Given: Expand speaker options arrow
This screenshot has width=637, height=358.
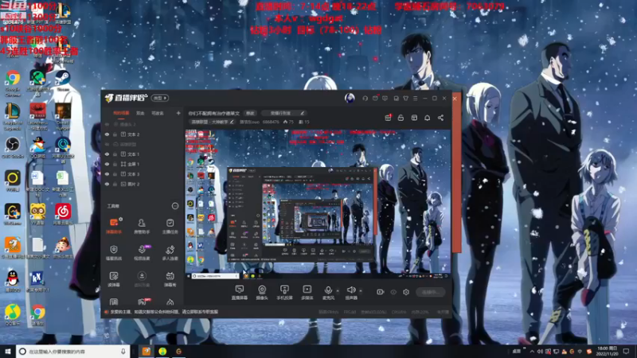Looking at the screenshot, I should coord(361,290).
